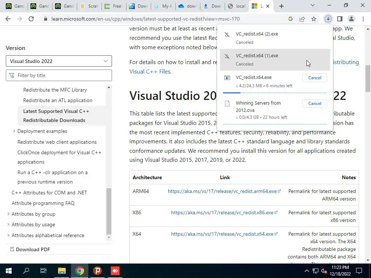The height and width of the screenshot is (278, 371).
Task: Open the tab search chevron
Action: (x=313, y=5)
